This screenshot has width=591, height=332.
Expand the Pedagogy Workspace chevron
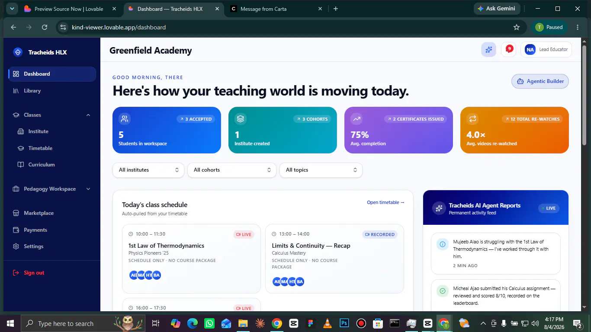click(88, 189)
